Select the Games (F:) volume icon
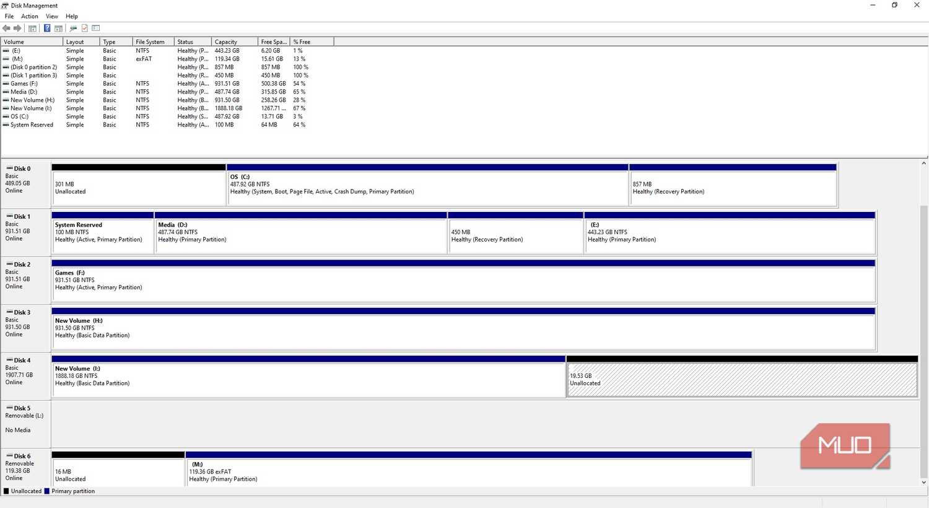The image size is (929, 508). click(x=6, y=84)
